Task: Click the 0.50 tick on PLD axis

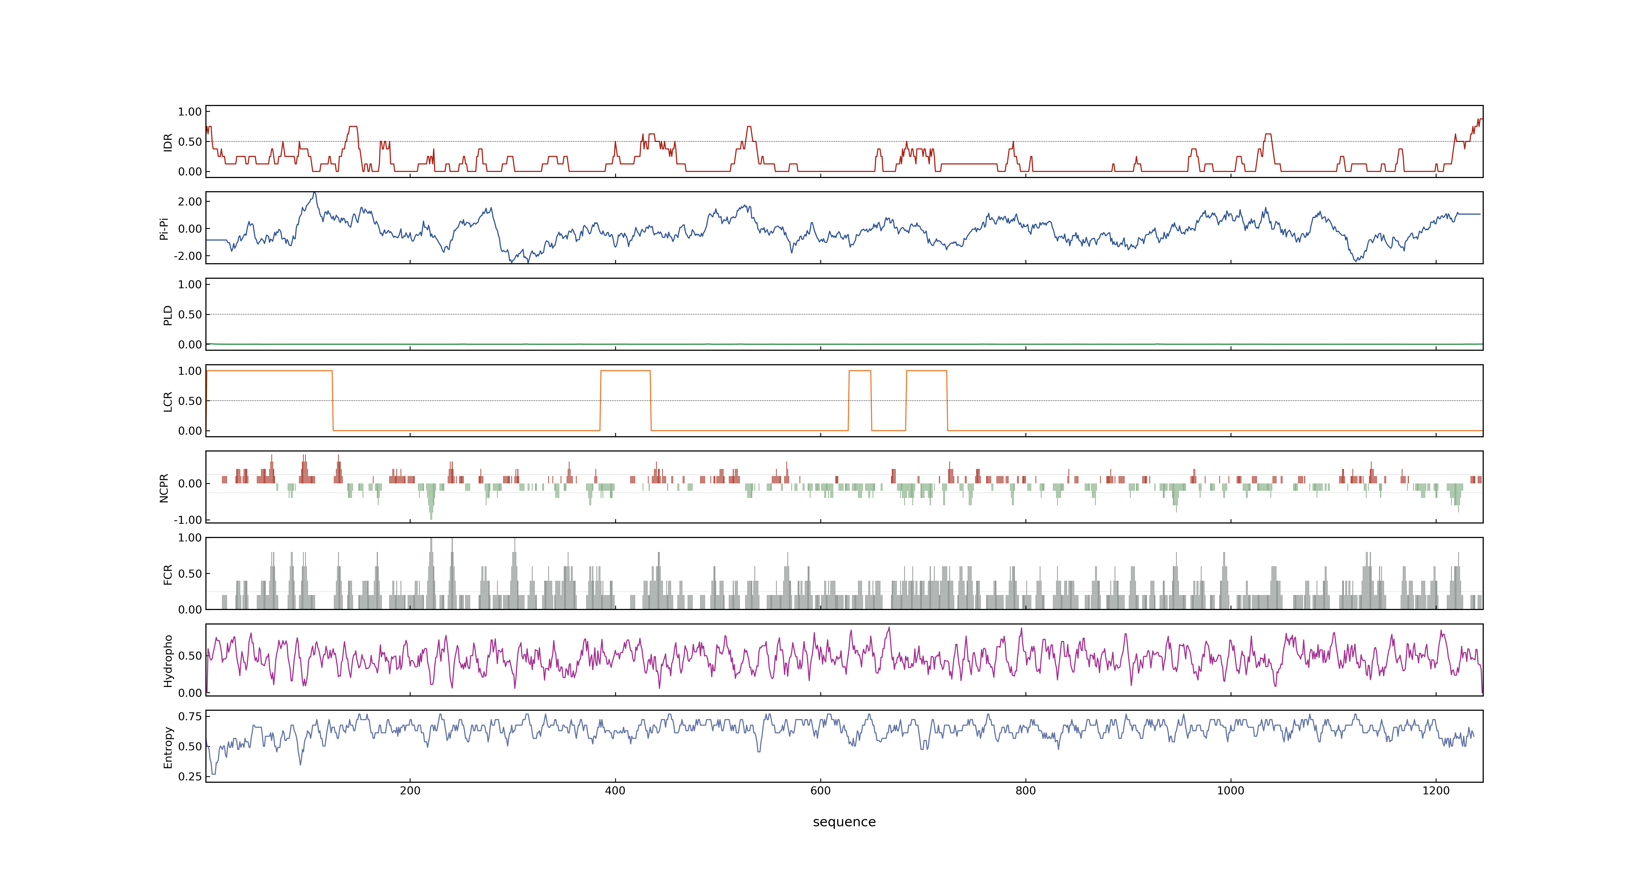Action: (x=190, y=315)
